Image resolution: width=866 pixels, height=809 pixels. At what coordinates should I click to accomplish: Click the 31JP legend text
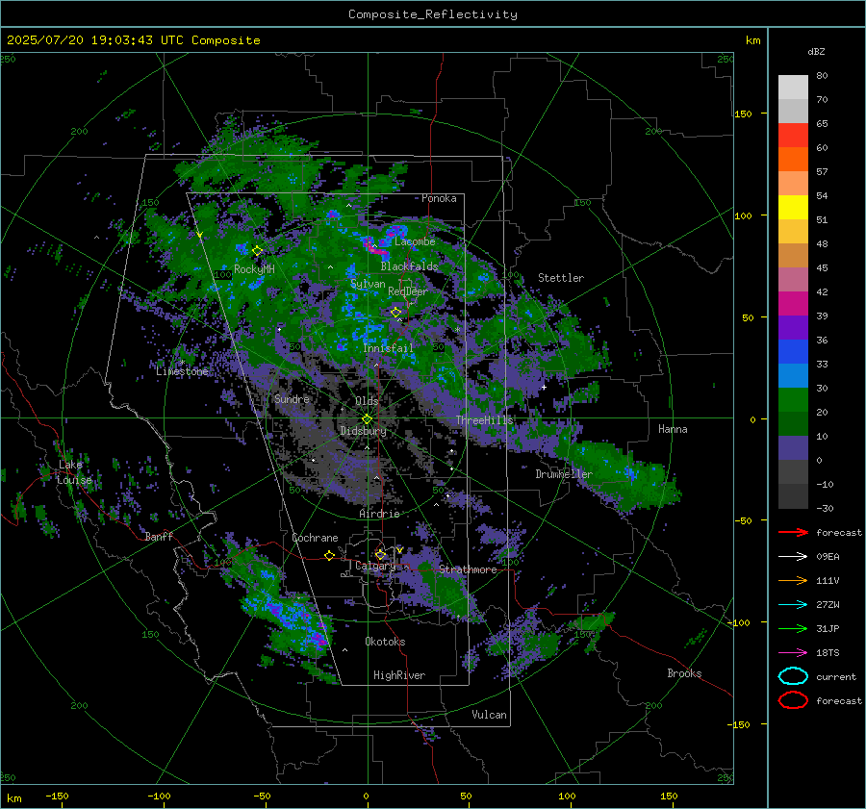tap(828, 628)
